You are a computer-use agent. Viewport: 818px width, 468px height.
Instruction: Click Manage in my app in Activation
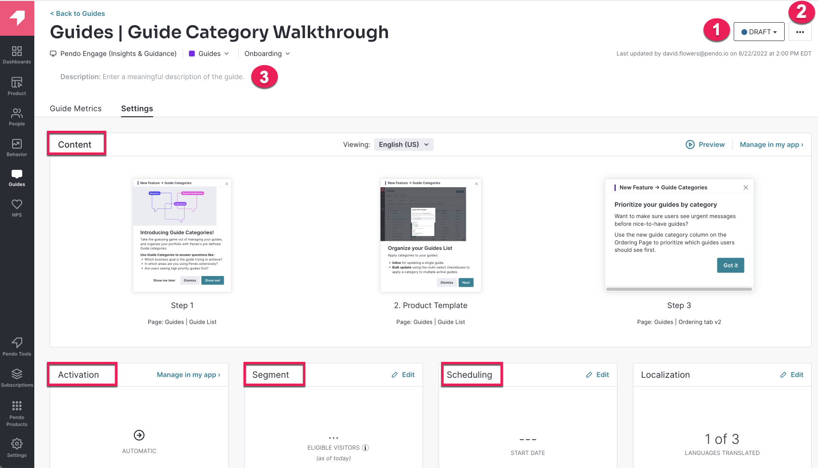[x=188, y=375]
